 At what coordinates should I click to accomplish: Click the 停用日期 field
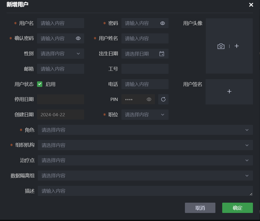pos(60,99)
